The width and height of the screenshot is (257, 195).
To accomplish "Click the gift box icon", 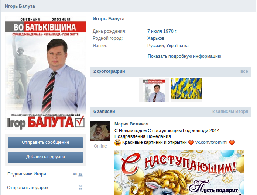I will (80, 188).
